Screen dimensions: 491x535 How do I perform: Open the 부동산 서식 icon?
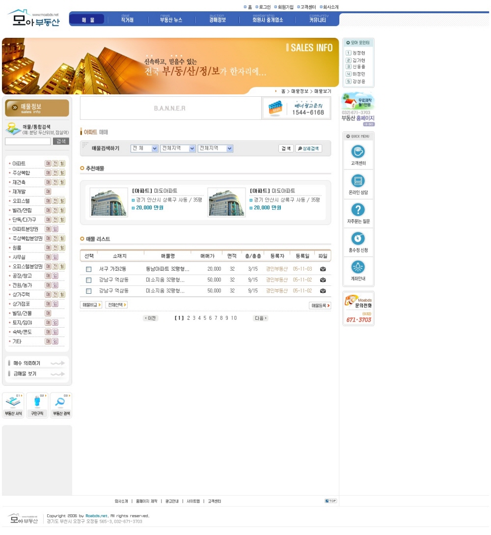point(13,405)
